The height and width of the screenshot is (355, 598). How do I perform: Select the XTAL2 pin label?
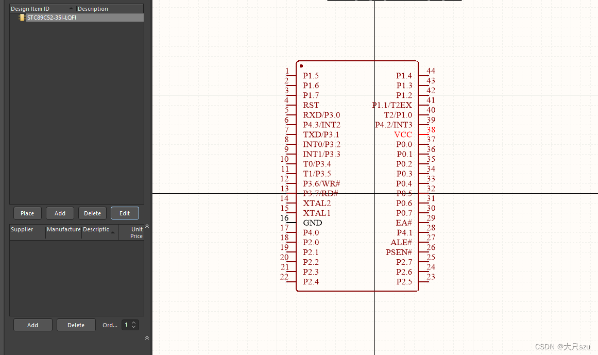(x=317, y=203)
